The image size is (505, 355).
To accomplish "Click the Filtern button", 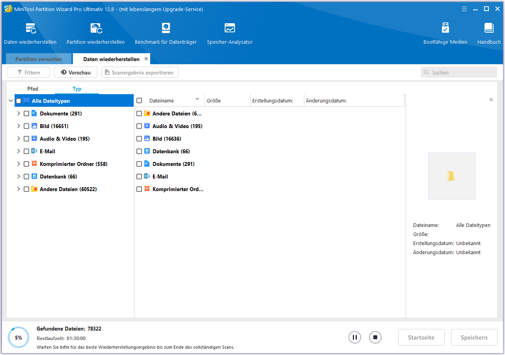I will click(x=28, y=72).
